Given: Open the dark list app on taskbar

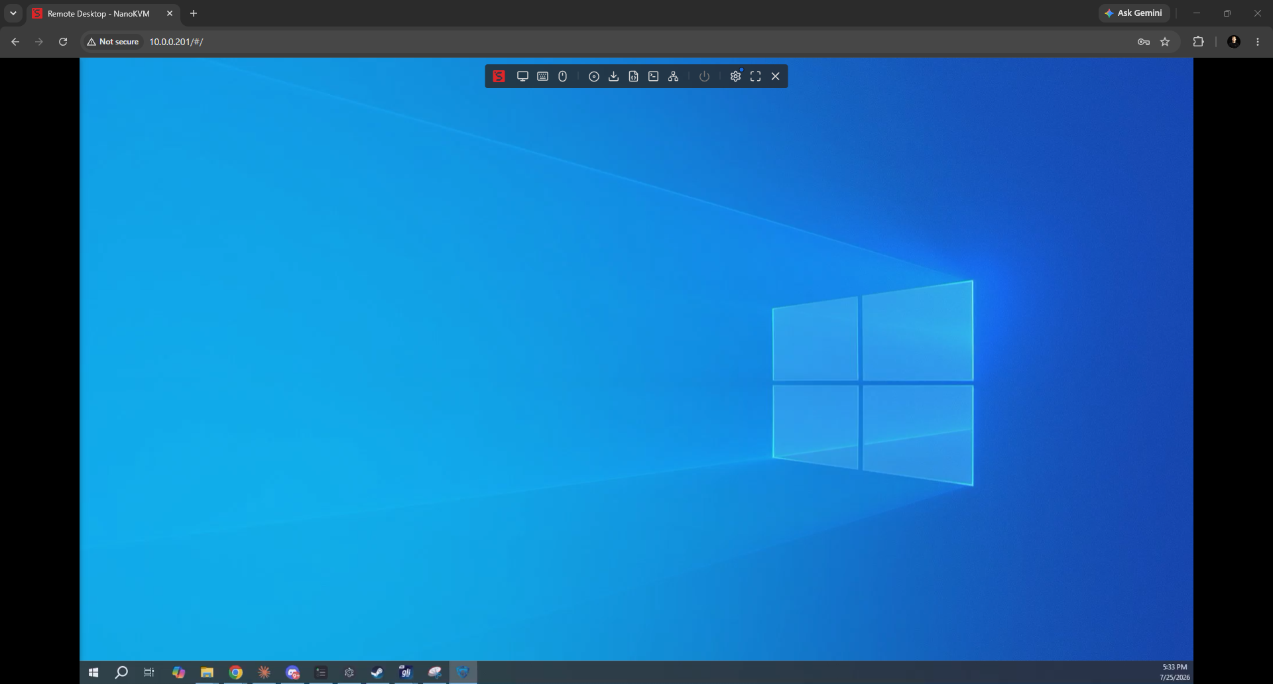Looking at the screenshot, I should [321, 672].
